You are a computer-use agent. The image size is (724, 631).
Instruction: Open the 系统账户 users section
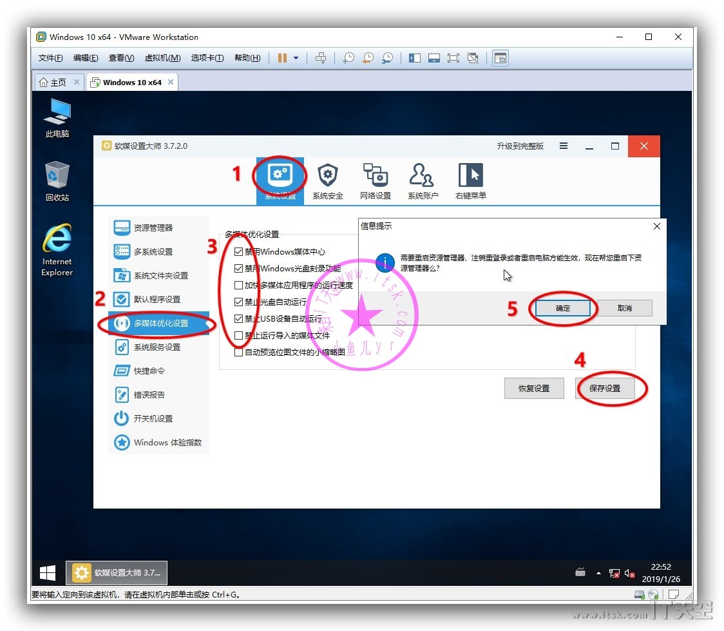pyautogui.click(x=423, y=181)
